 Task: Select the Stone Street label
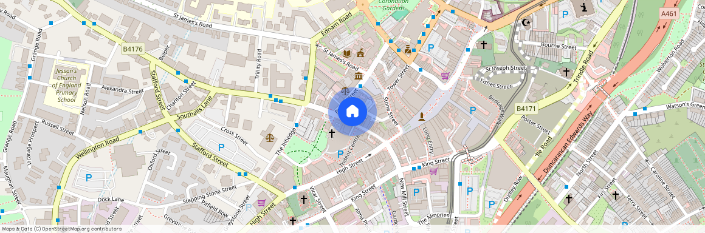(391, 110)
